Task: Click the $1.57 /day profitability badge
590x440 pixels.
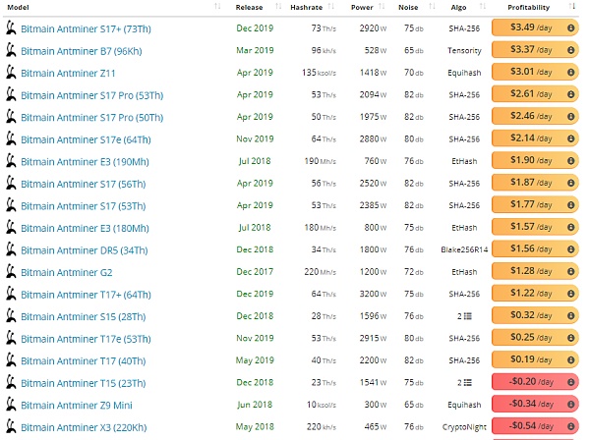Action: point(535,227)
